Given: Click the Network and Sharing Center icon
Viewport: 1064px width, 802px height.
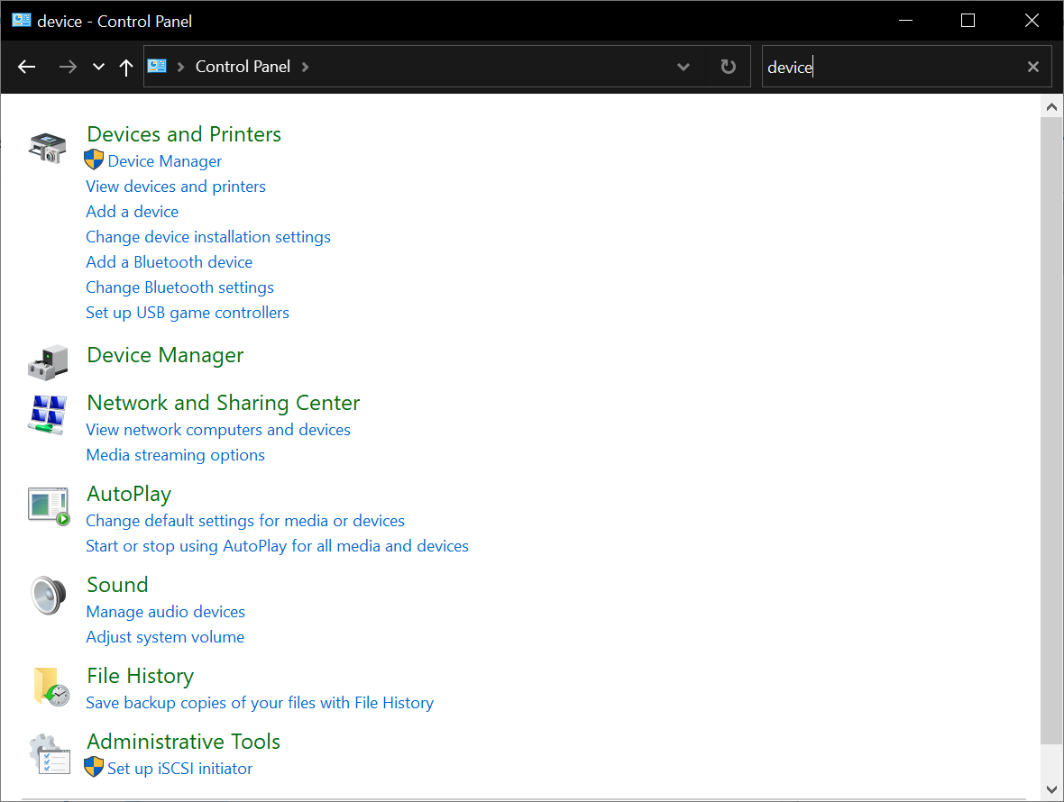Looking at the screenshot, I should point(47,415).
